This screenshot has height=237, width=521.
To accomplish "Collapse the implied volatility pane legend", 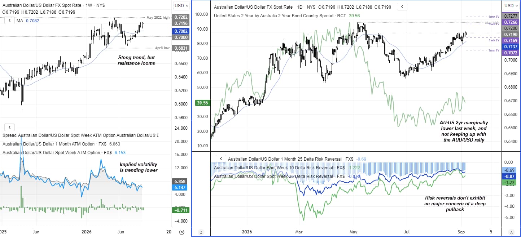I will [9, 127].
